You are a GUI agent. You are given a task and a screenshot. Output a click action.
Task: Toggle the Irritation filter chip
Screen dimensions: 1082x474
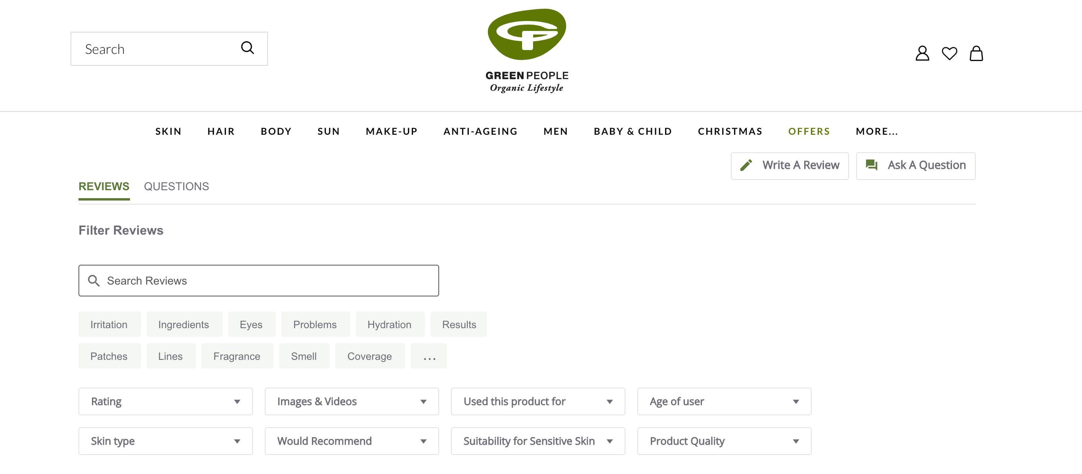click(109, 325)
